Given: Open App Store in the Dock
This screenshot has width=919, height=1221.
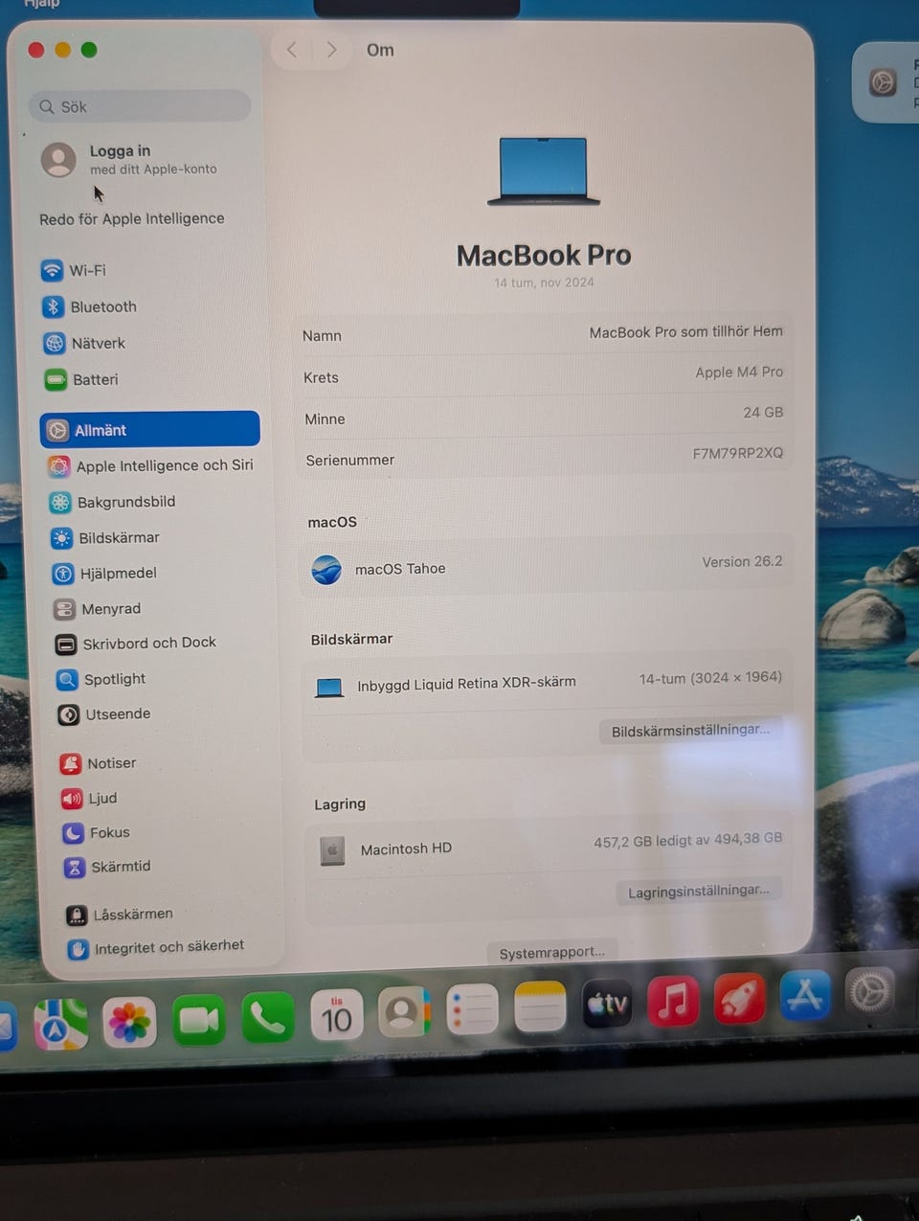Looking at the screenshot, I should pyautogui.click(x=805, y=995).
